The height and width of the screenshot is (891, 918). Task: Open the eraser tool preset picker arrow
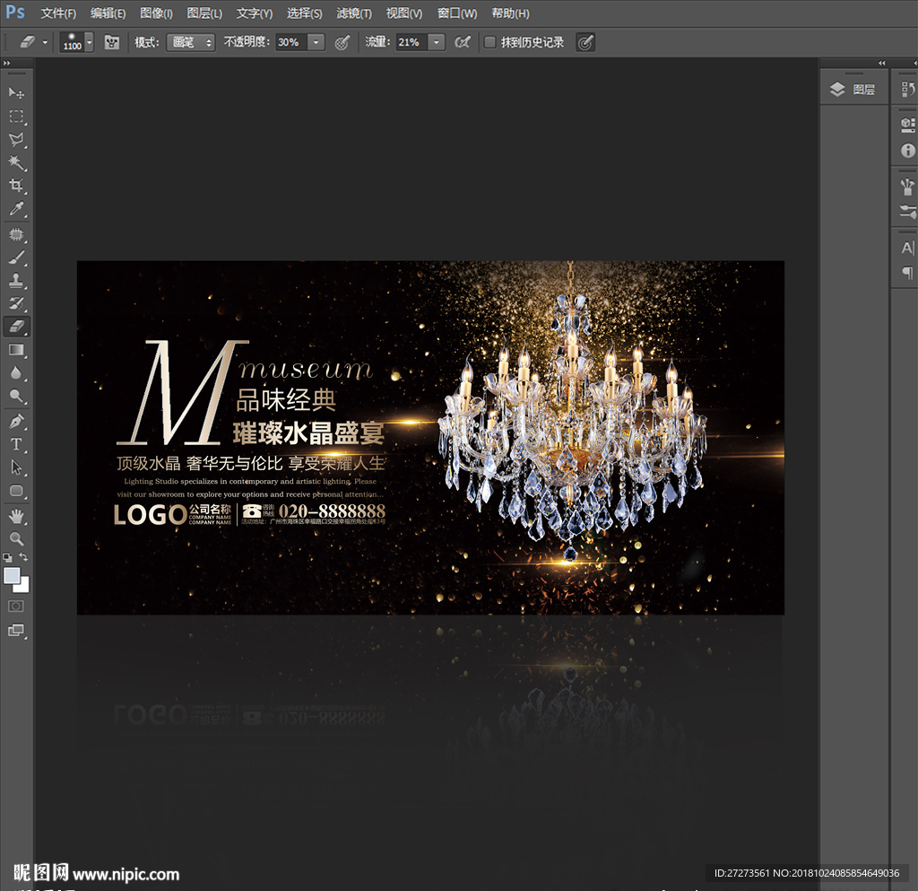45,42
